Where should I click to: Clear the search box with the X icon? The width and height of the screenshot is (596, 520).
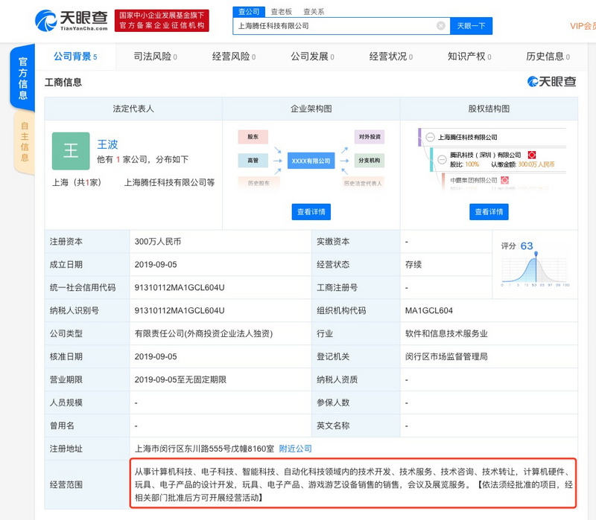(440, 26)
